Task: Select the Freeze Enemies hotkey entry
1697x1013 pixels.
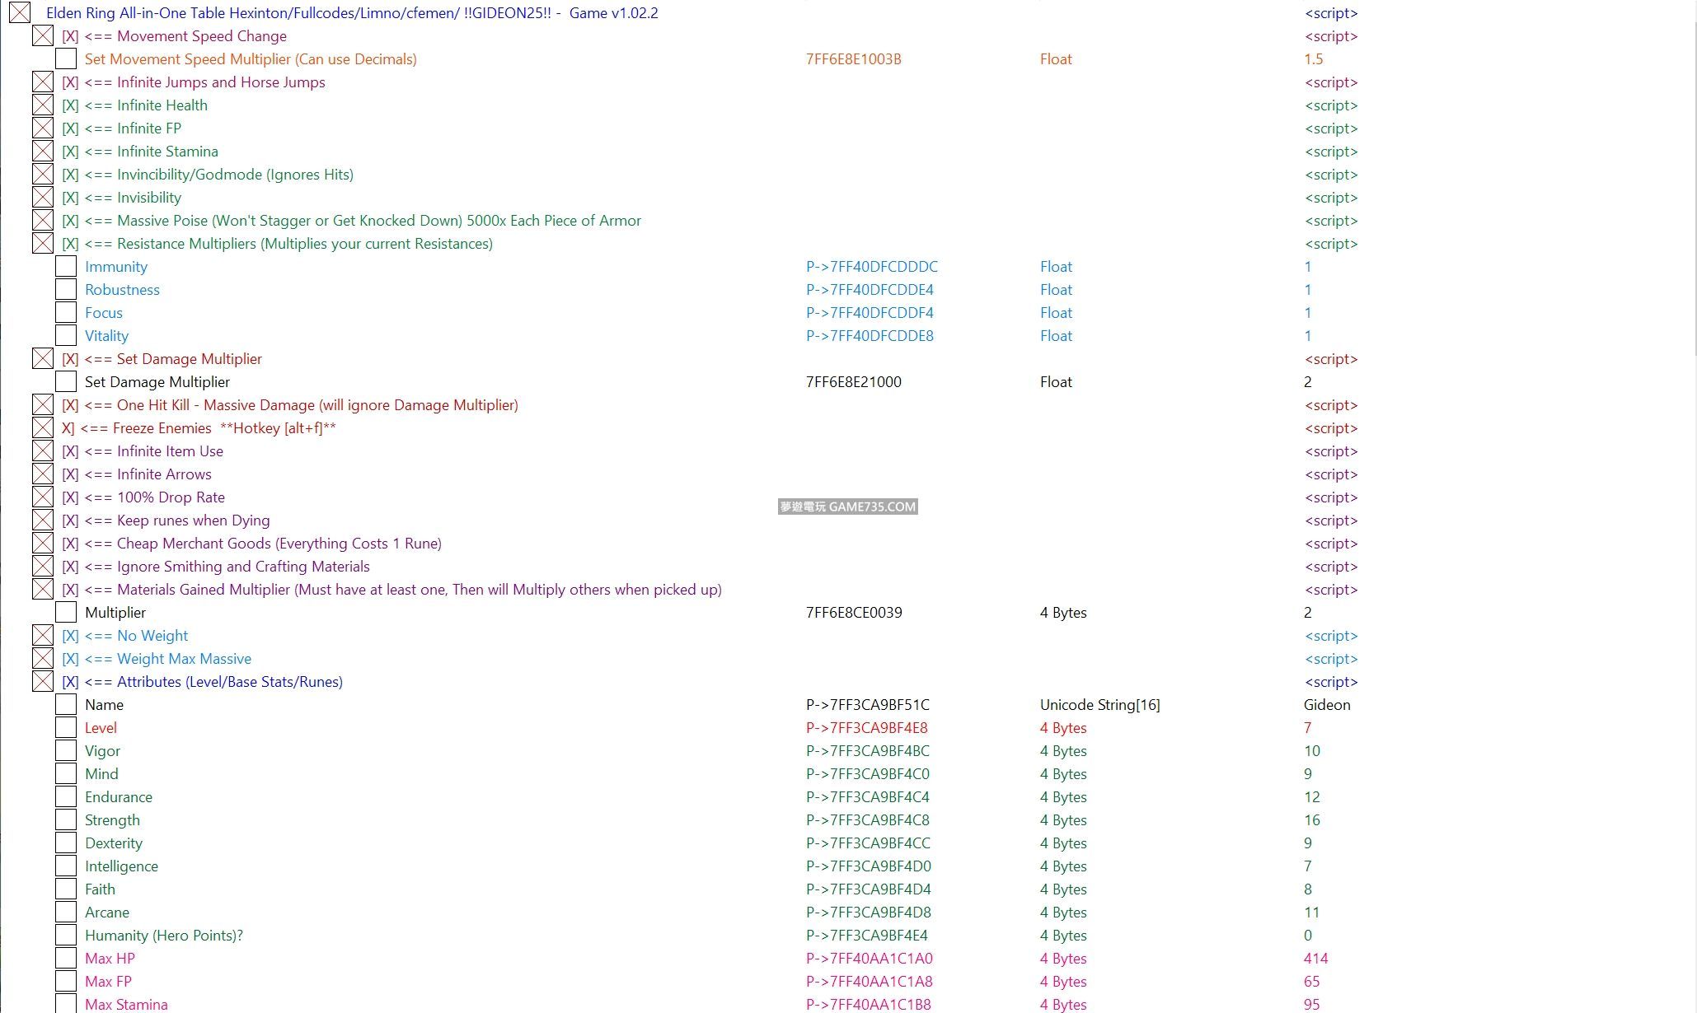Action: click(x=198, y=428)
